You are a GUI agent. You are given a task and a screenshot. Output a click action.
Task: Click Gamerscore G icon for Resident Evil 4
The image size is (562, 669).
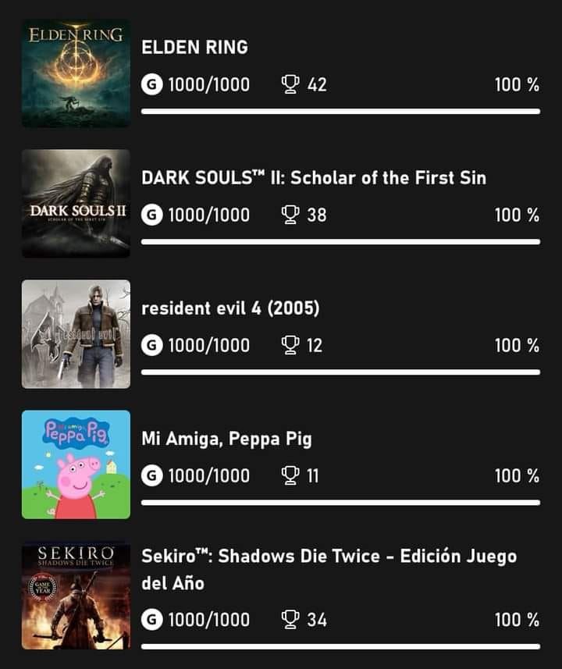pos(152,345)
